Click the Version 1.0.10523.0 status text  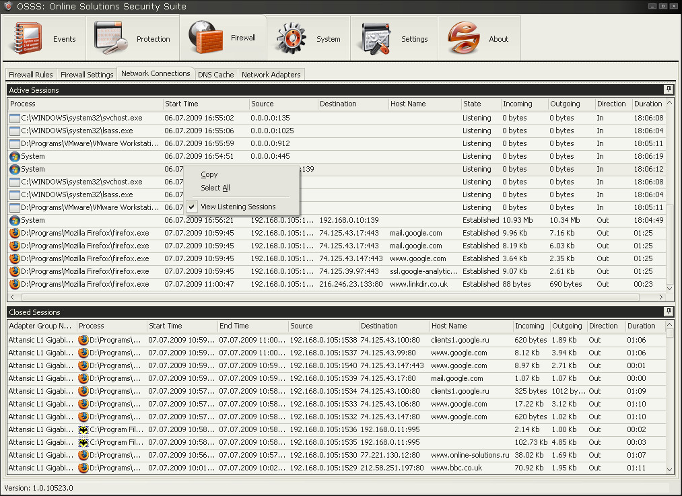38,488
